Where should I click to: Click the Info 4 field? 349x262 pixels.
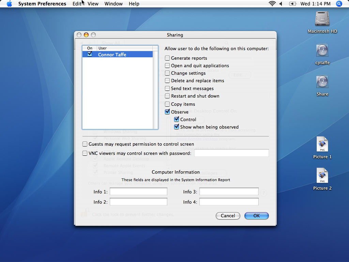229,202
